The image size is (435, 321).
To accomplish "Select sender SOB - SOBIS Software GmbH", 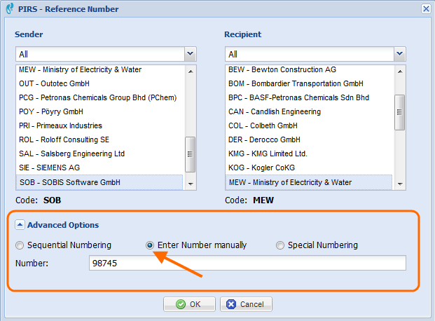I will [99, 182].
